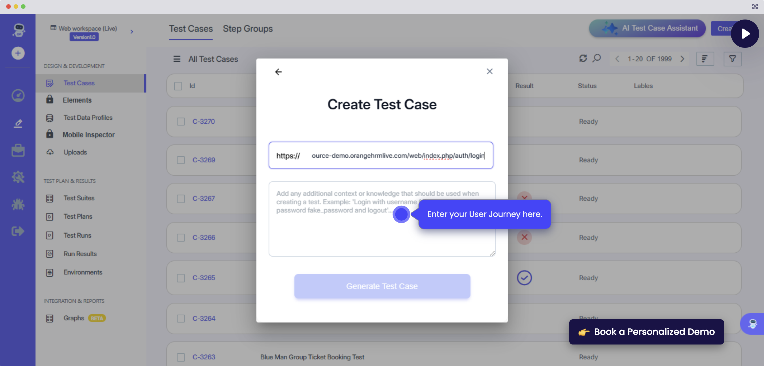Select the C-3265 row checkbox
The width and height of the screenshot is (764, 366).
[x=181, y=278]
